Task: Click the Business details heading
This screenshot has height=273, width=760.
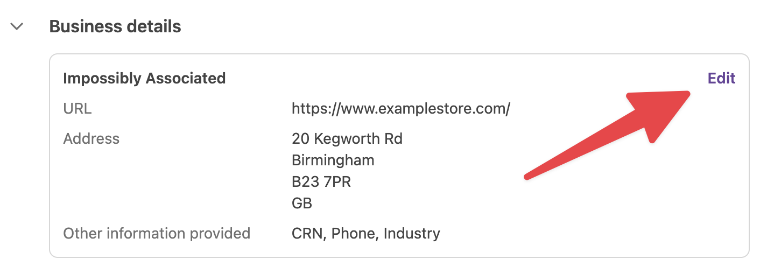Action: point(115,26)
